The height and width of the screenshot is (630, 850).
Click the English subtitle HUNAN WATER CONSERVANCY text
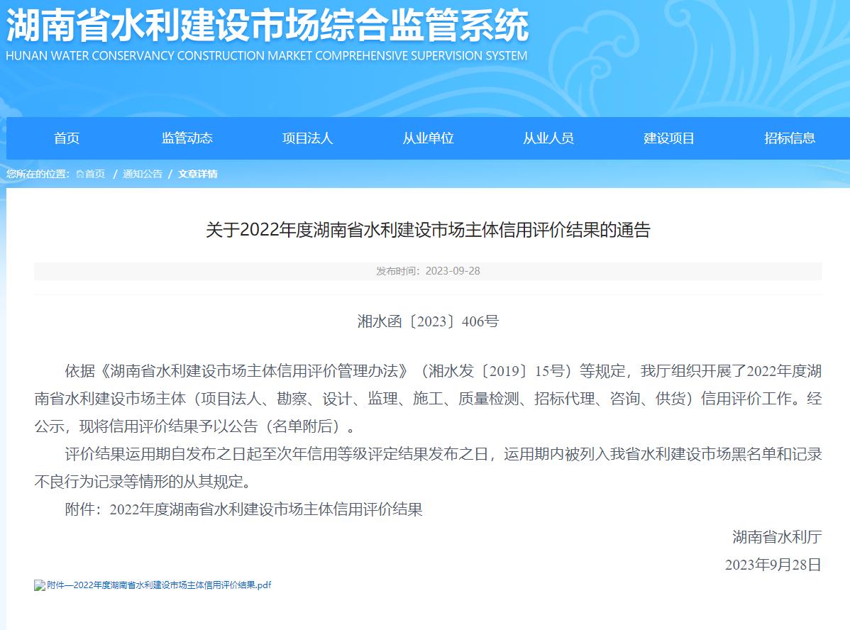tap(266, 56)
